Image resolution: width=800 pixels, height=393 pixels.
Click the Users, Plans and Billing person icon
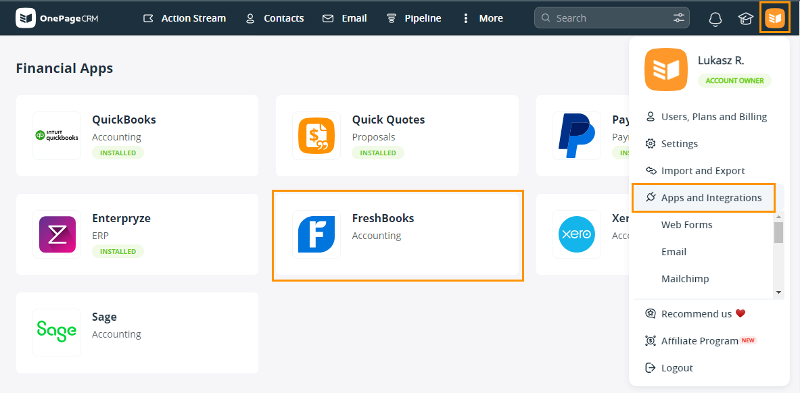click(x=650, y=117)
